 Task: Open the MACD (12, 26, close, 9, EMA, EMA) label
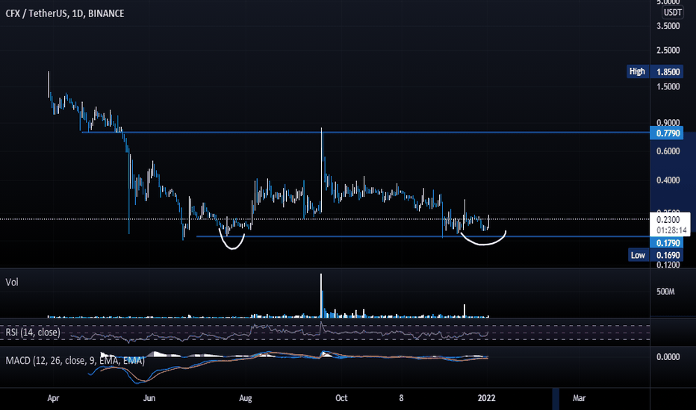click(75, 361)
